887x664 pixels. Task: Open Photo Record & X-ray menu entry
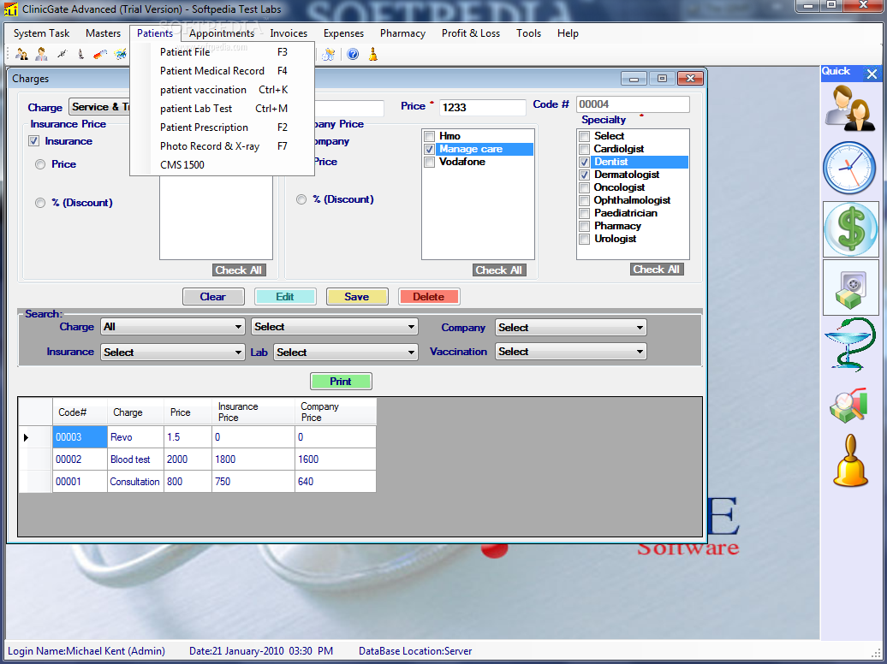pyautogui.click(x=223, y=146)
